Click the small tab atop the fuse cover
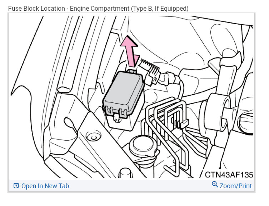This screenshot has height=206, width=269. tap(131, 71)
